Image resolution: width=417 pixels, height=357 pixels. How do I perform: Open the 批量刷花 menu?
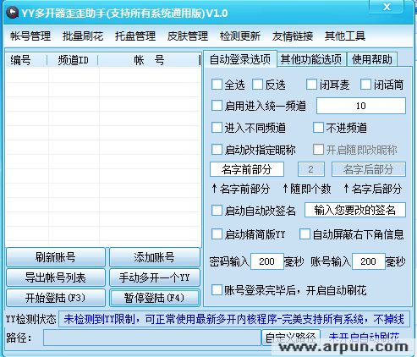(x=83, y=36)
